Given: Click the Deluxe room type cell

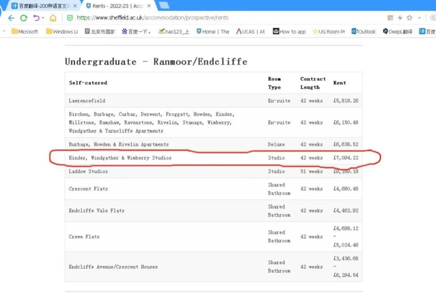Looking at the screenshot, I should [x=276, y=144].
